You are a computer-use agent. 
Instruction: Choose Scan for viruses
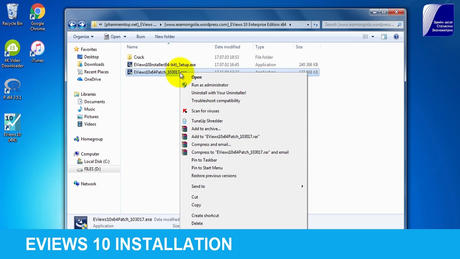click(205, 111)
